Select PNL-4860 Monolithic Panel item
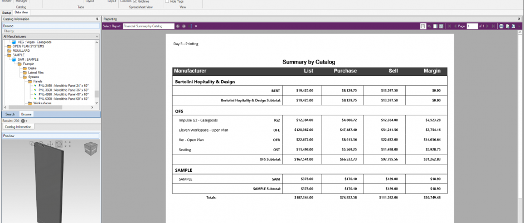Screen dimensions: 524x223 (64, 94)
